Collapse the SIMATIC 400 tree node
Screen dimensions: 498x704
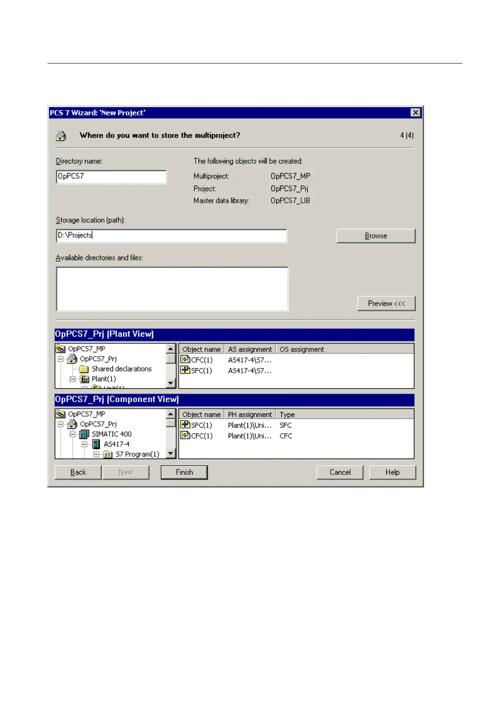[72, 434]
